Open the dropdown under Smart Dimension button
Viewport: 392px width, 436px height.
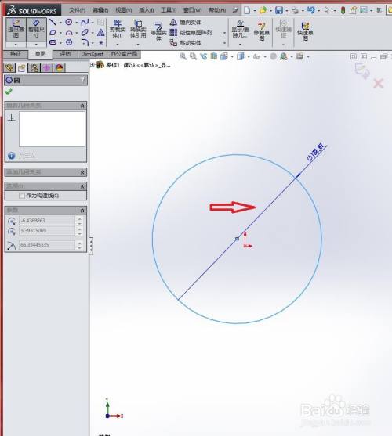pyautogui.click(x=36, y=45)
